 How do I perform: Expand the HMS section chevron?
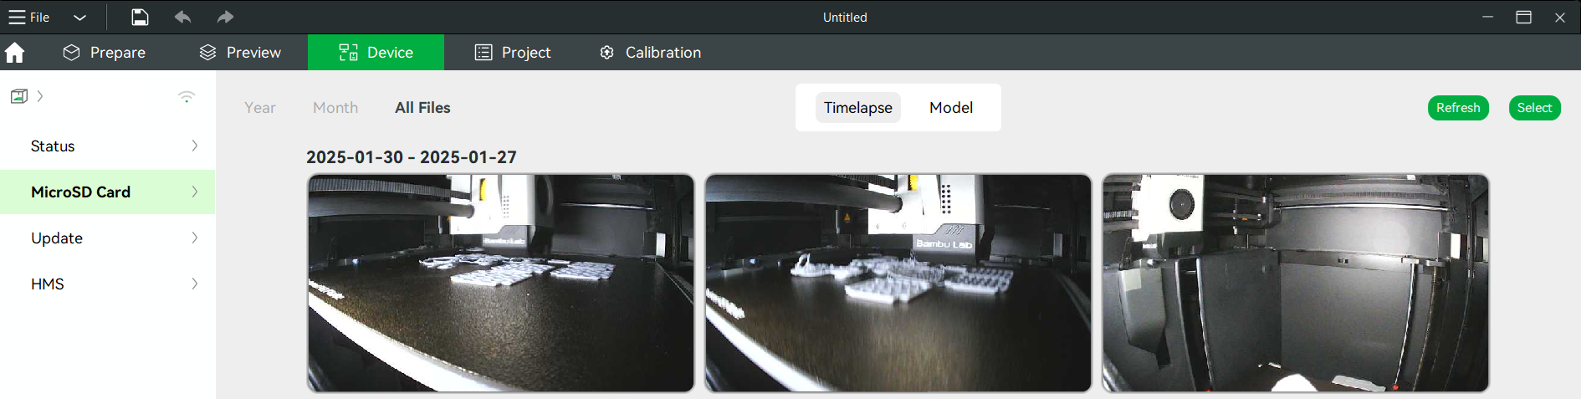tap(195, 284)
